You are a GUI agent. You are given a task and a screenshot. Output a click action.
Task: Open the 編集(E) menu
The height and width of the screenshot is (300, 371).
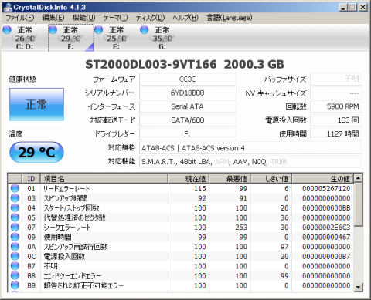click(53, 18)
